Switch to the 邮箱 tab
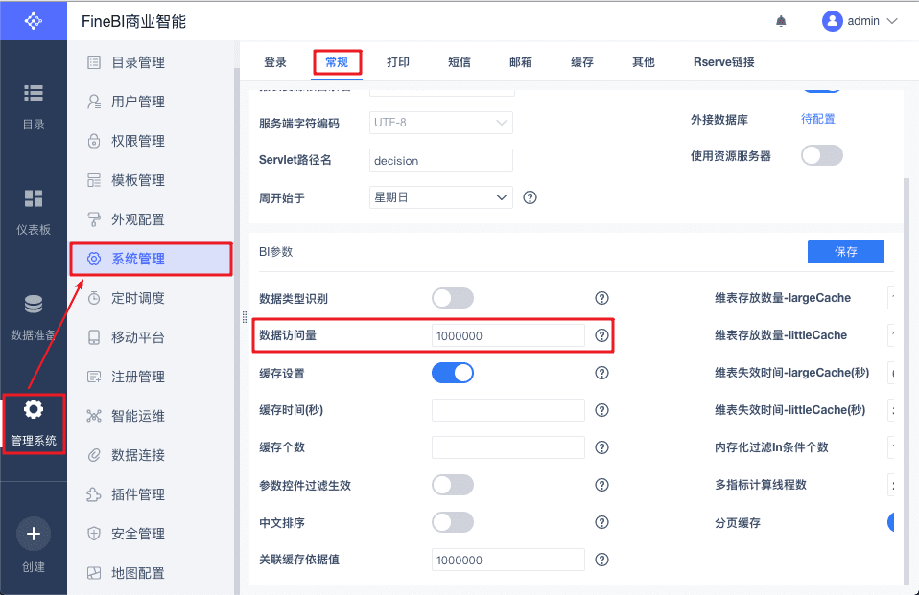 coord(521,62)
